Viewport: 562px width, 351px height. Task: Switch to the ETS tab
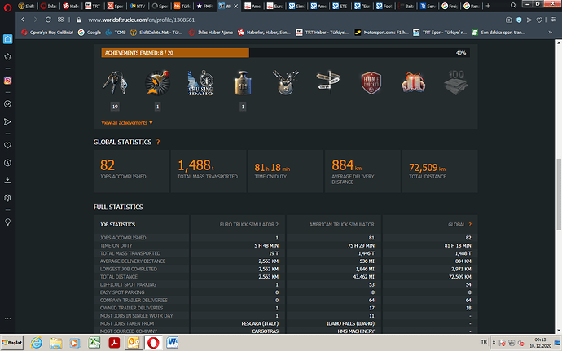tap(340, 6)
